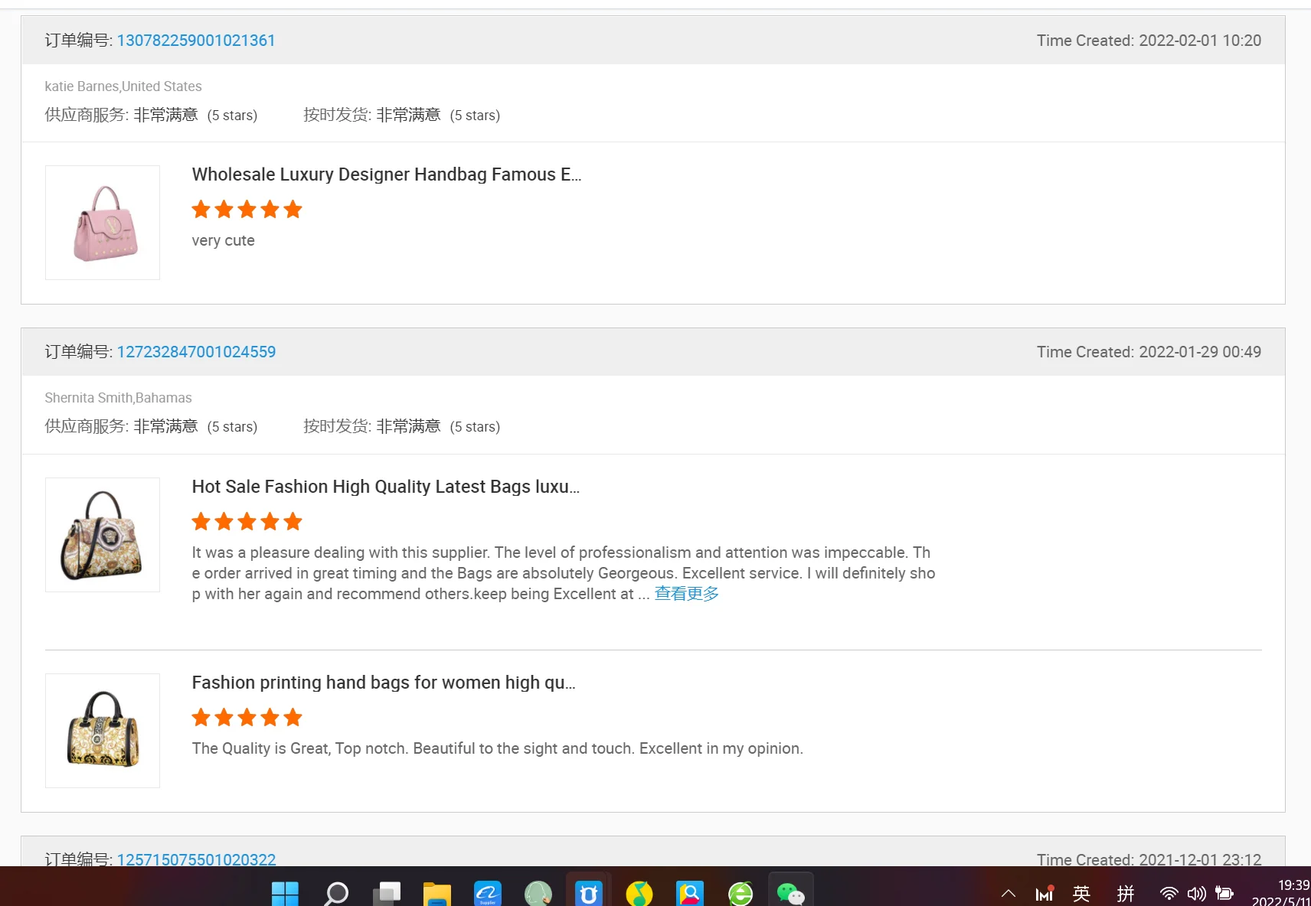Launch the green 360 browser icon

click(741, 892)
